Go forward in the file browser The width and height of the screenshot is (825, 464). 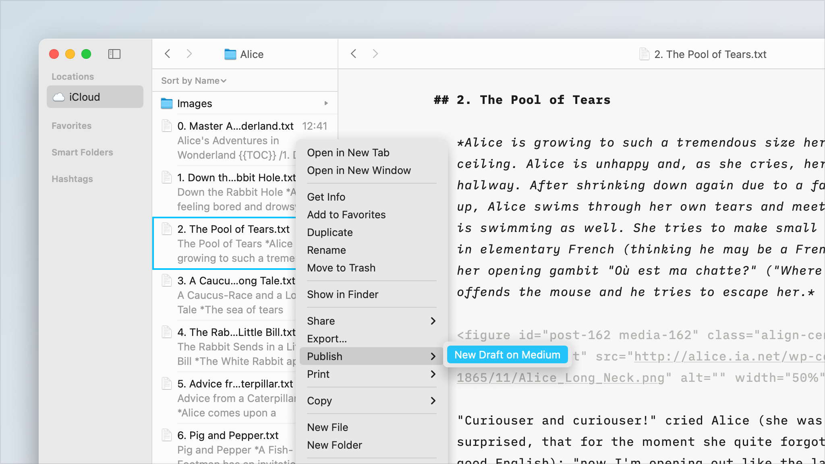pyautogui.click(x=189, y=54)
